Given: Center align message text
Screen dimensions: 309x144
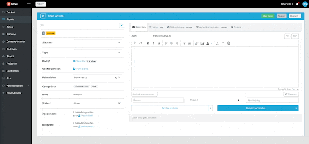Looking at the screenshot, I should point(171,43).
